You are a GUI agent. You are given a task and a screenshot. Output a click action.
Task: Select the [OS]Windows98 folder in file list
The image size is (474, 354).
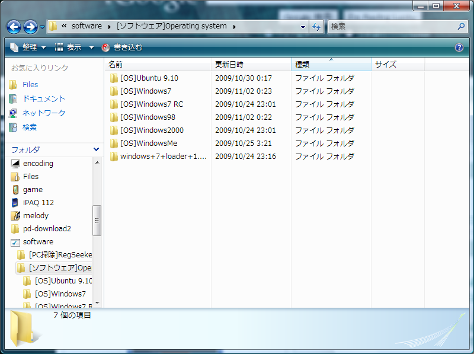tap(148, 117)
